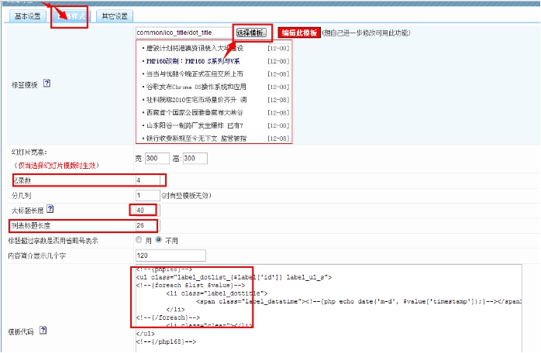Click the 选择模板 button
Image resolution: width=541 pixels, height=353 pixels.
coord(251,33)
